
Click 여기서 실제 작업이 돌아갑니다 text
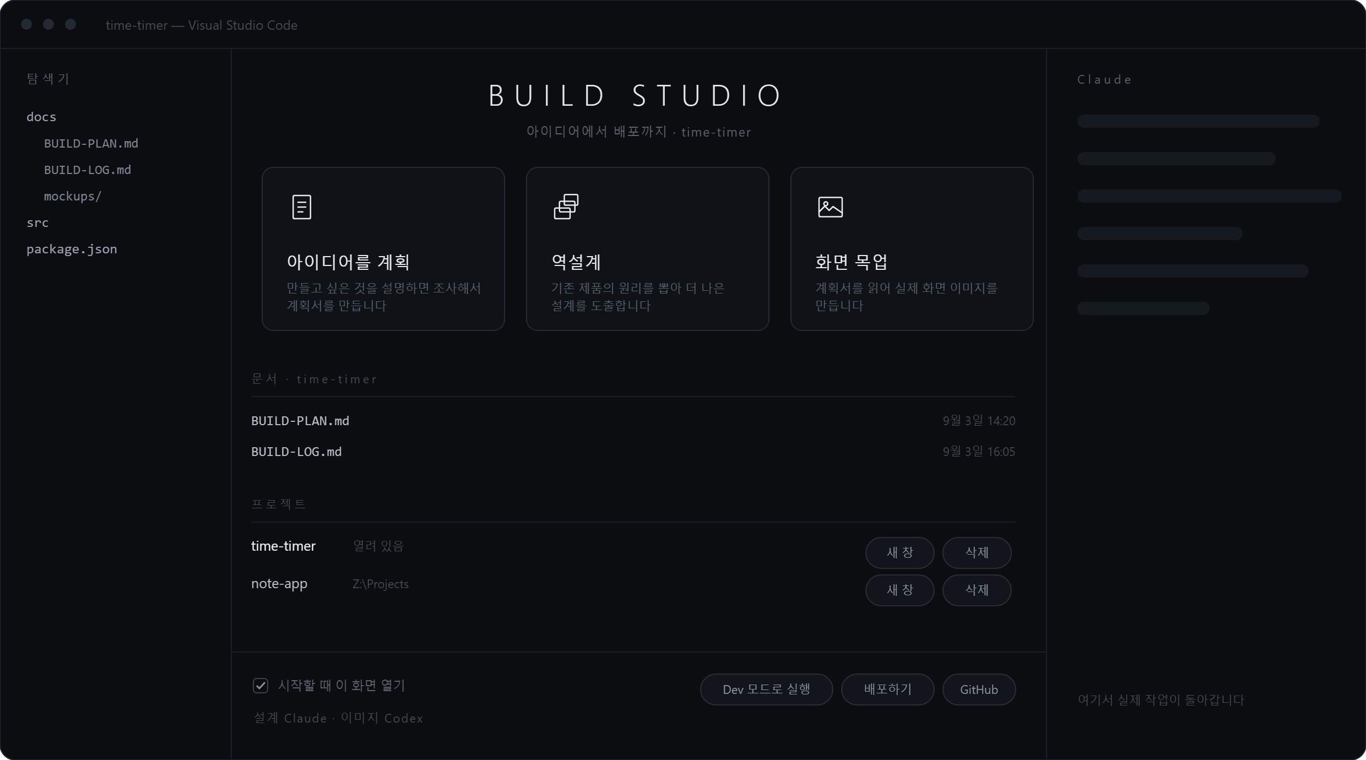(1161, 700)
